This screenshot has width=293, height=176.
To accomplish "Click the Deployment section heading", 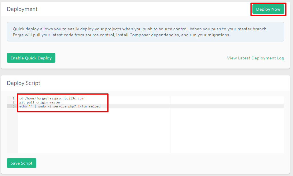I will [x=22, y=9].
